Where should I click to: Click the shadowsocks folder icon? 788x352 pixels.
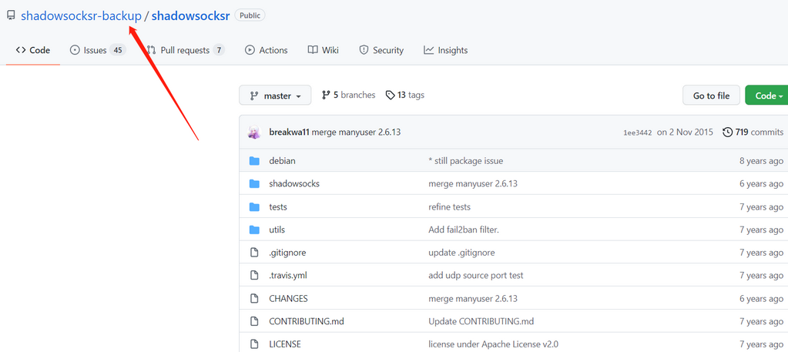coord(254,183)
